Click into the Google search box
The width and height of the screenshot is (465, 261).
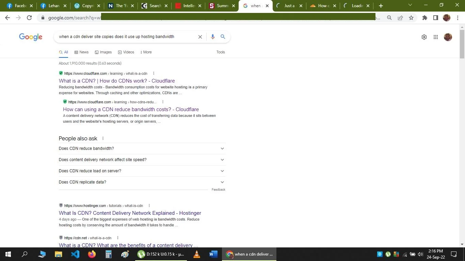[x=126, y=37]
